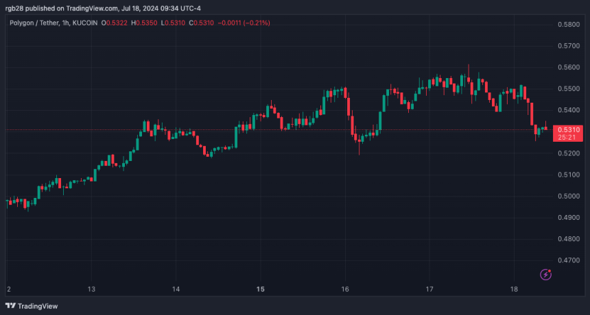Select date 16 on the time axis

coord(345,289)
